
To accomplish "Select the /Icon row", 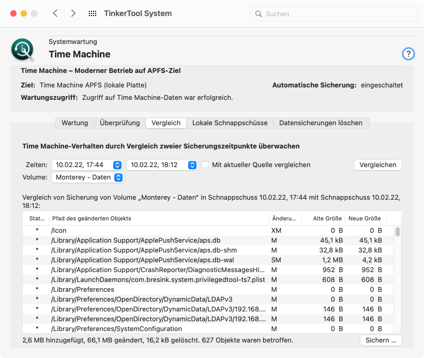I will point(208,231).
